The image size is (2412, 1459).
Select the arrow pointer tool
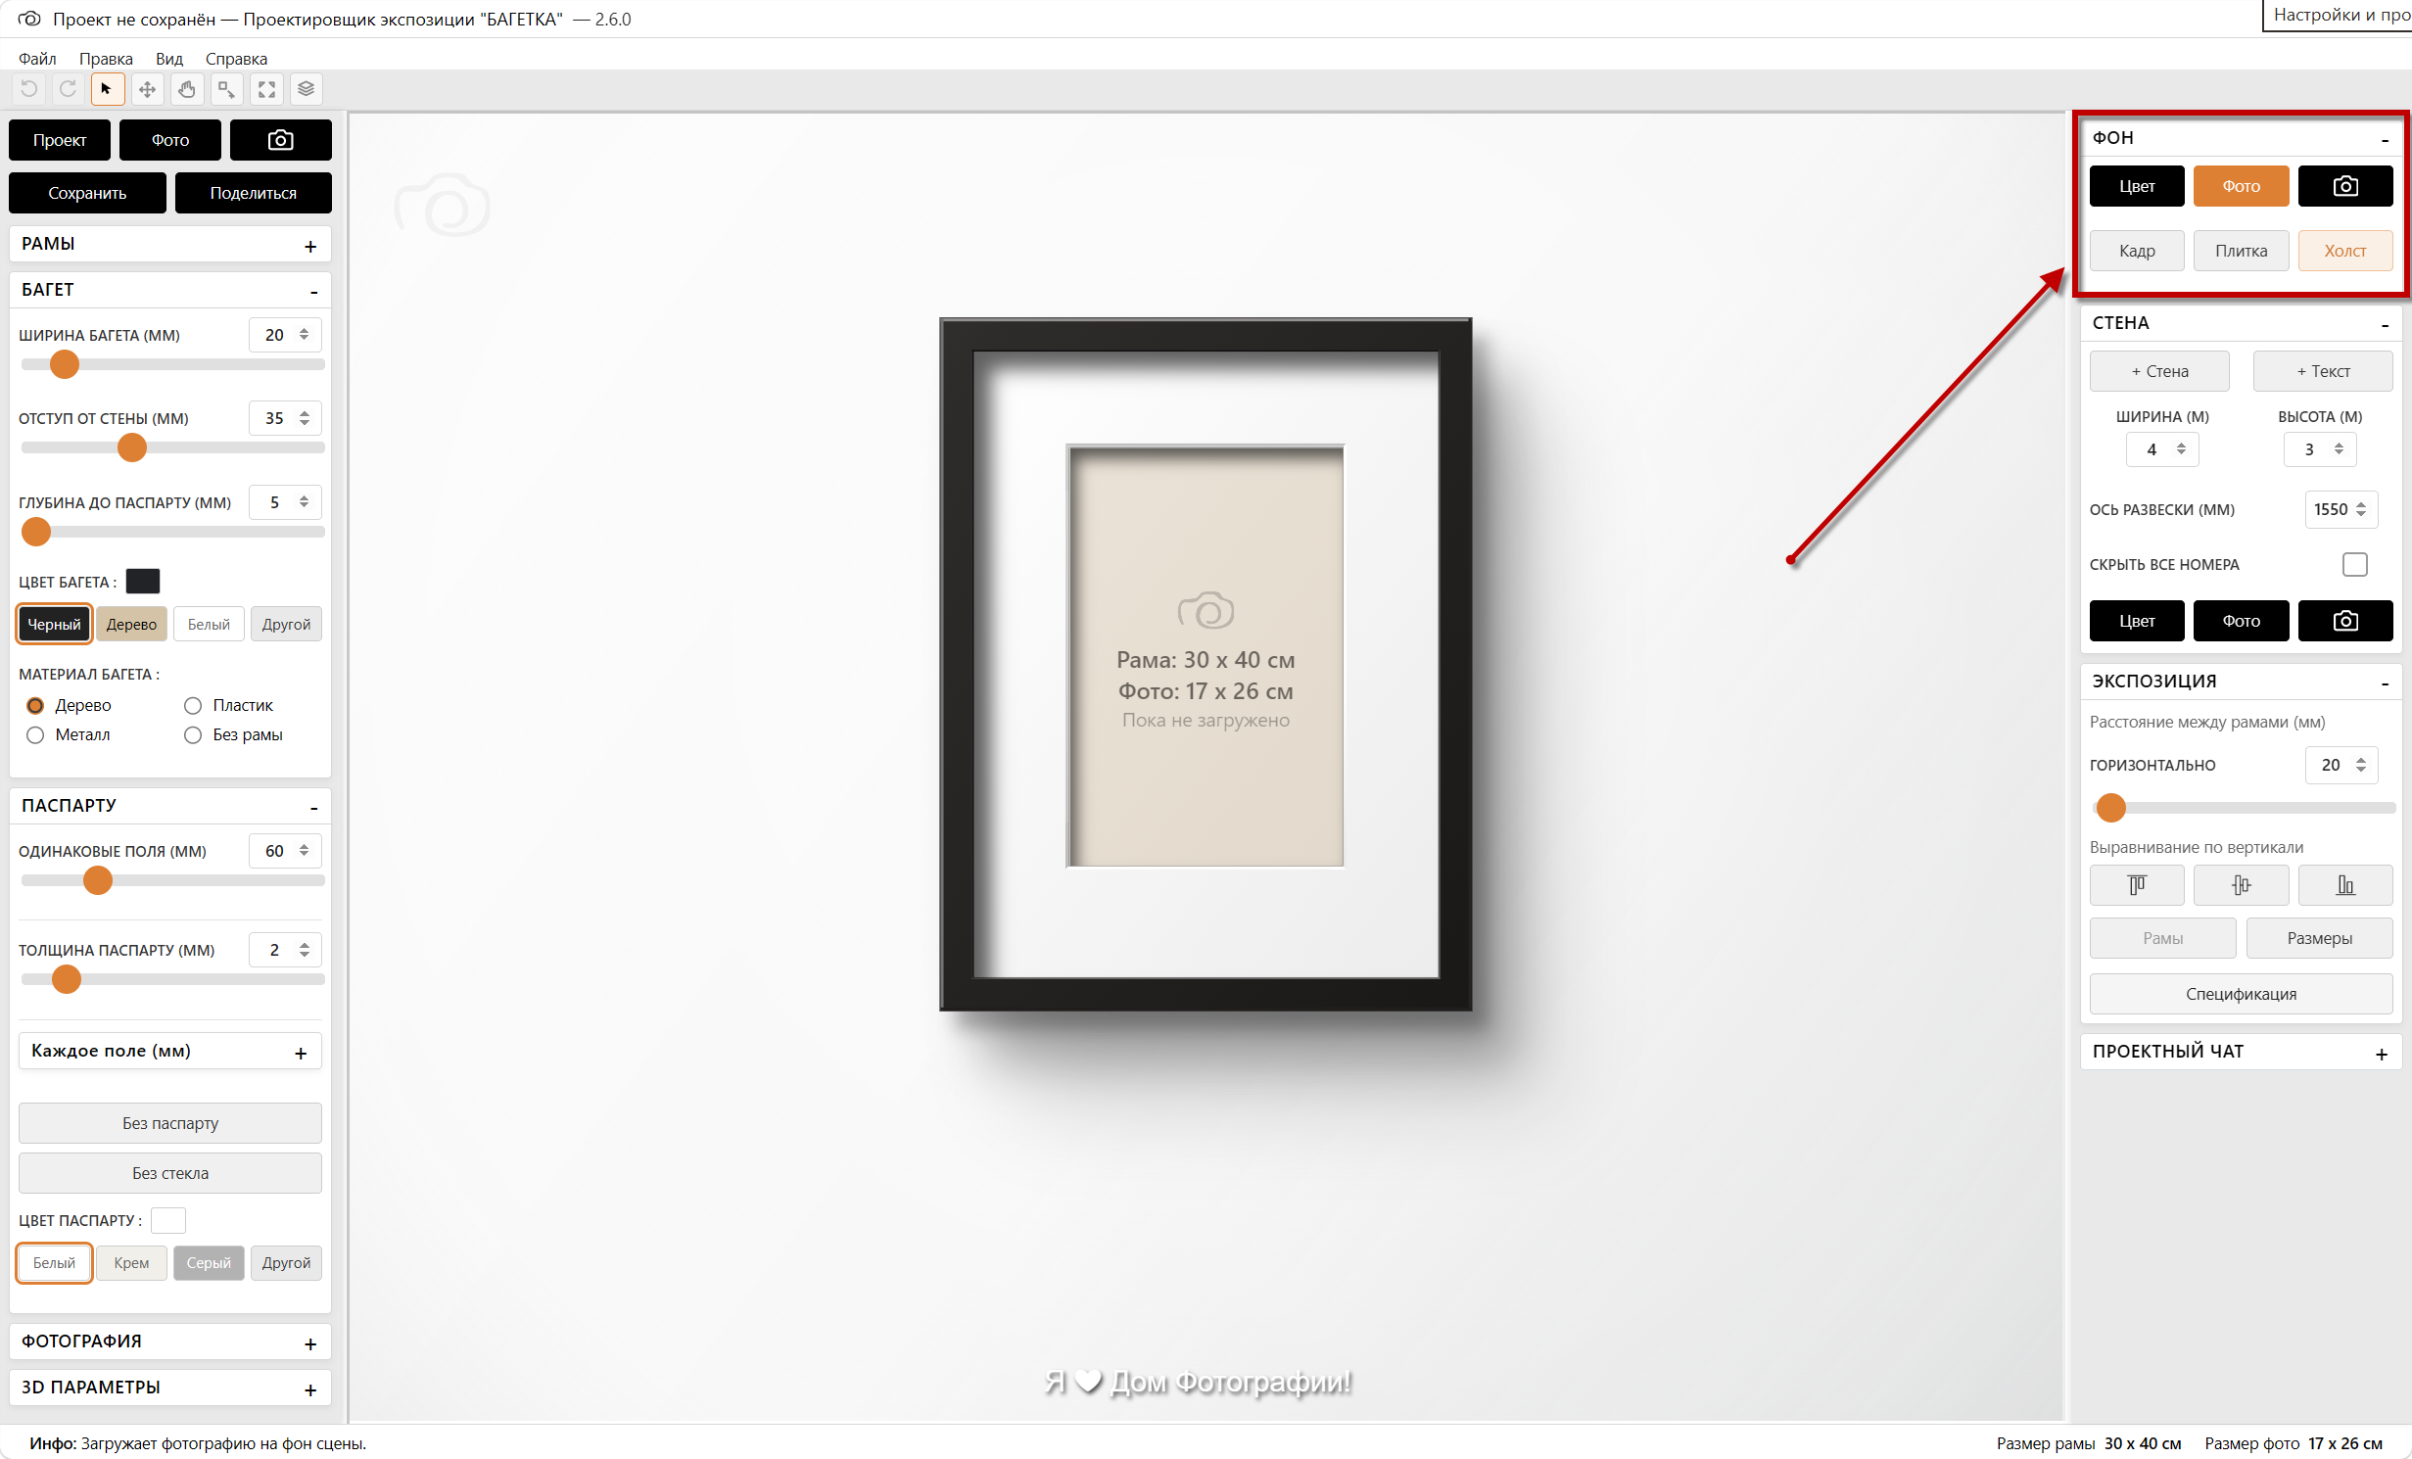[107, 89]
